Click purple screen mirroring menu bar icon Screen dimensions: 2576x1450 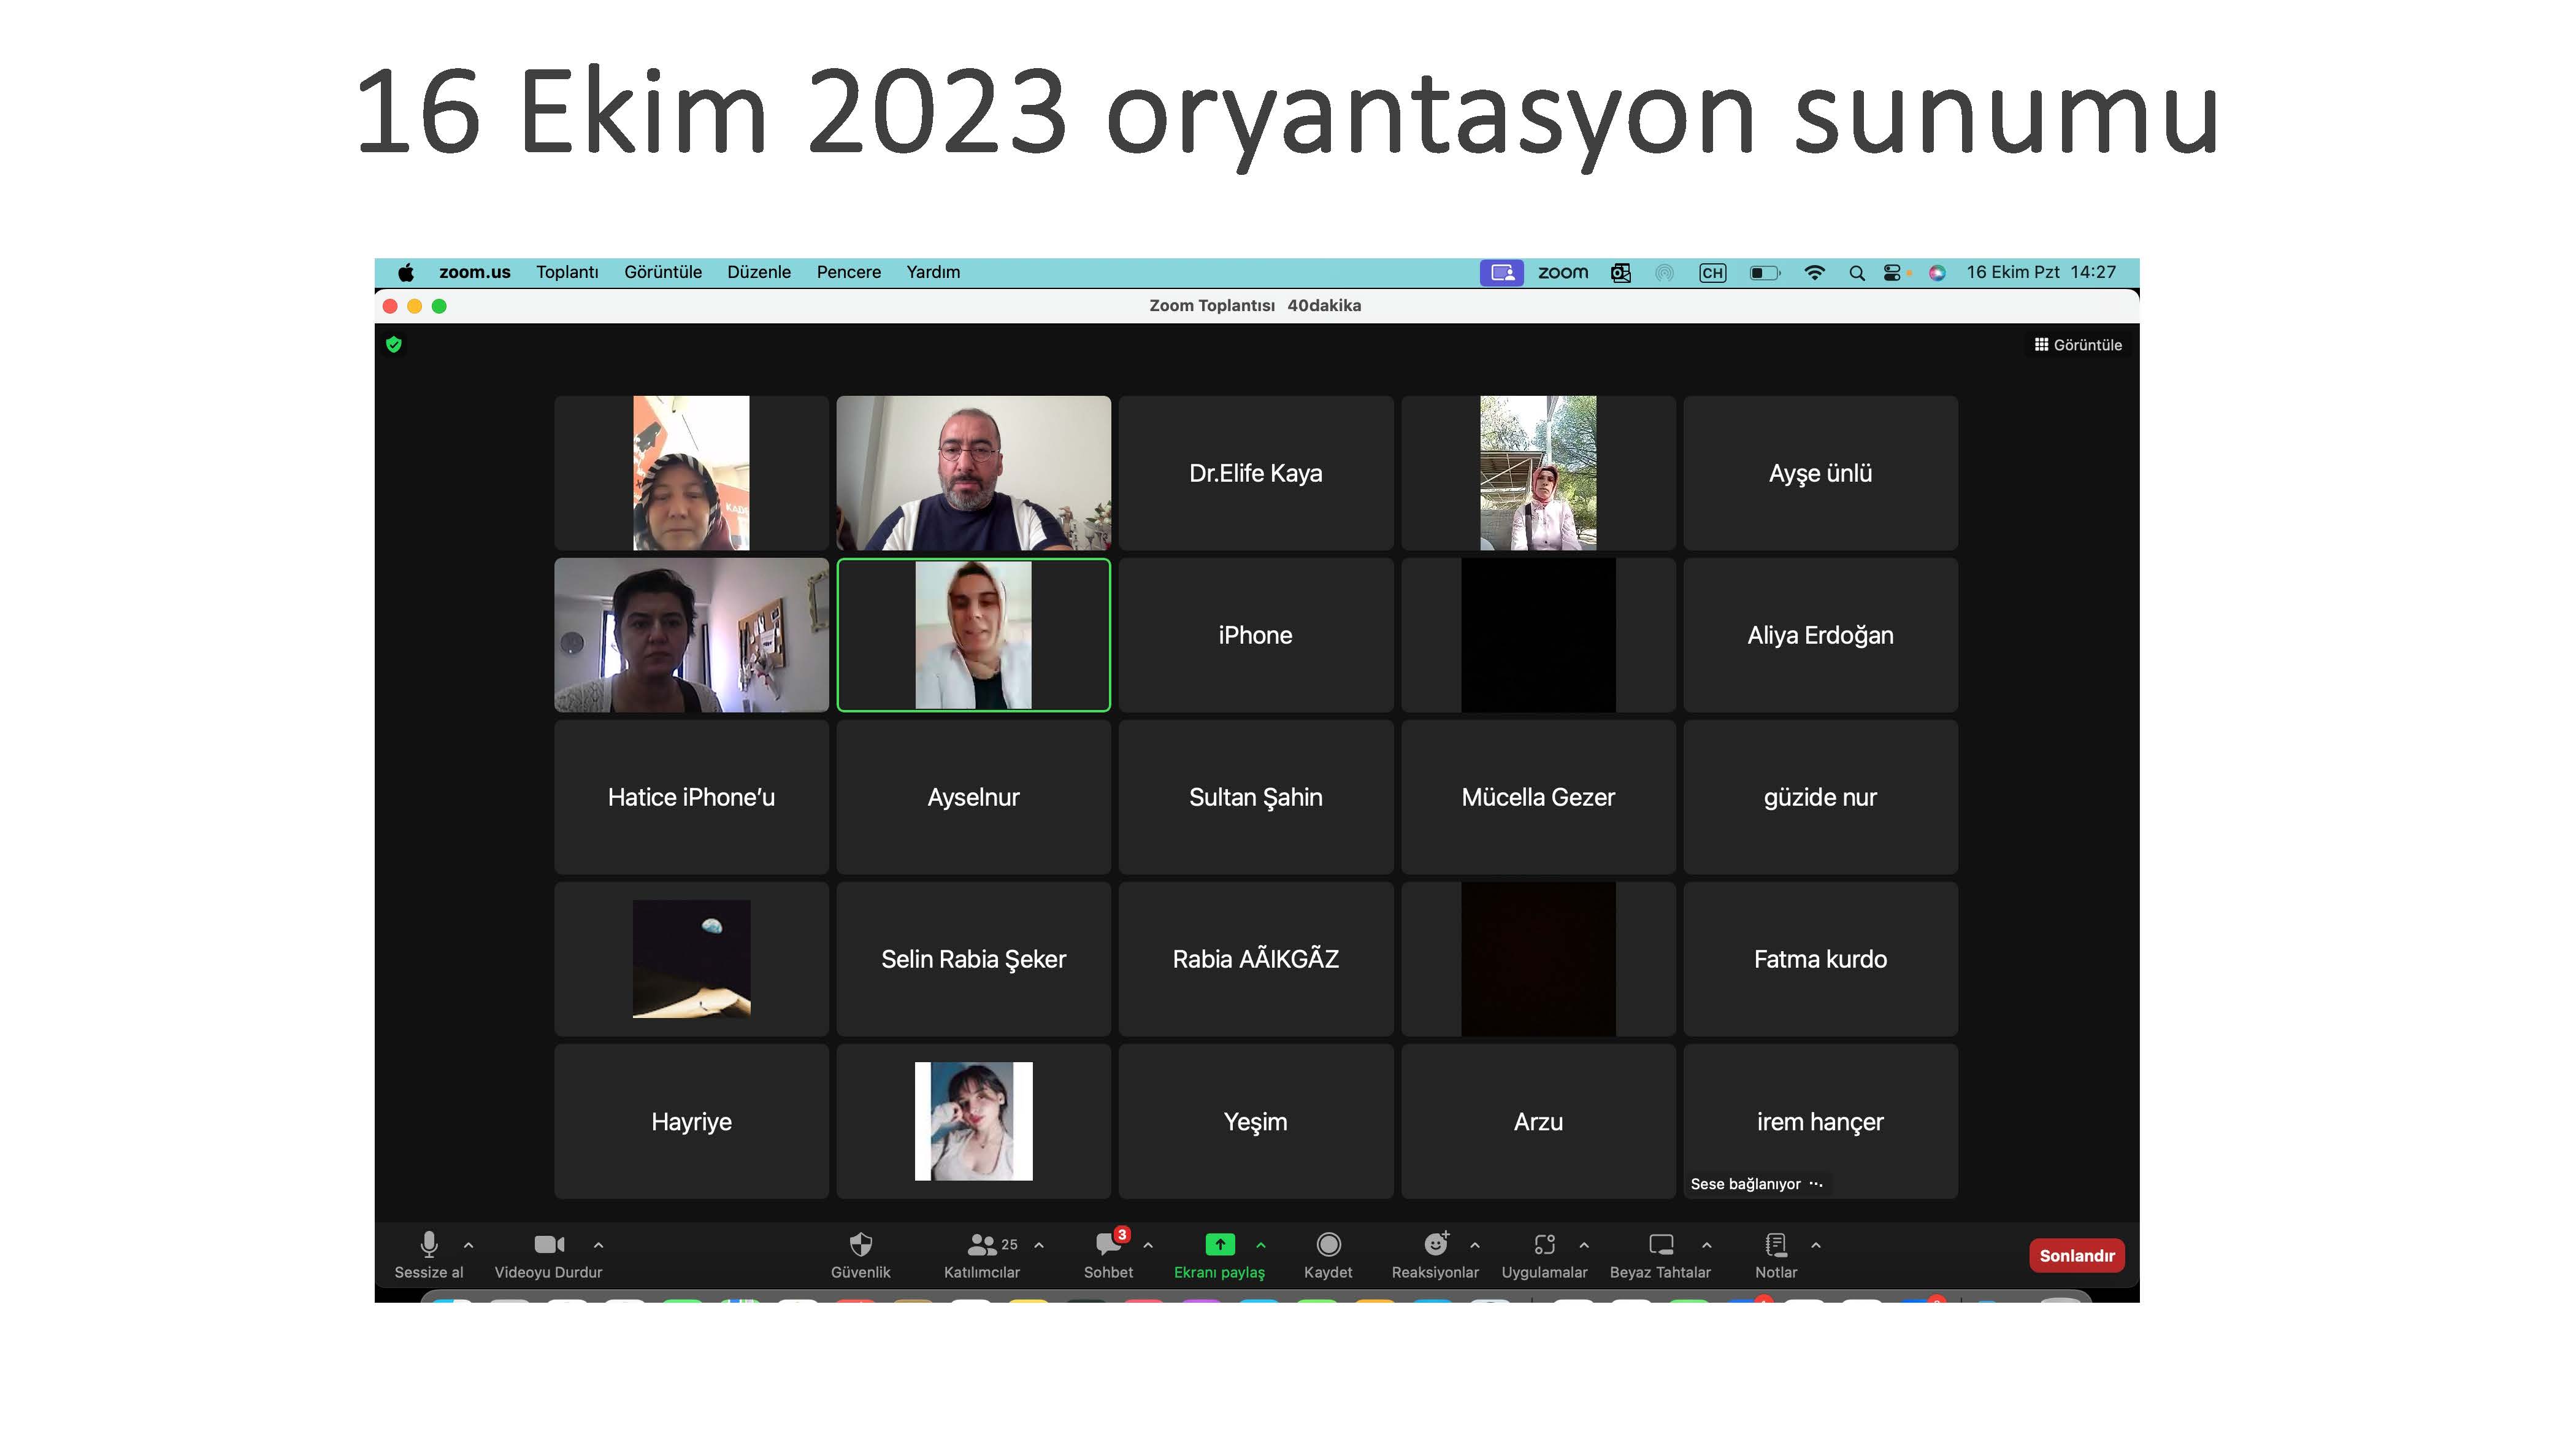pyautogui.click(x=1501, y=272)
